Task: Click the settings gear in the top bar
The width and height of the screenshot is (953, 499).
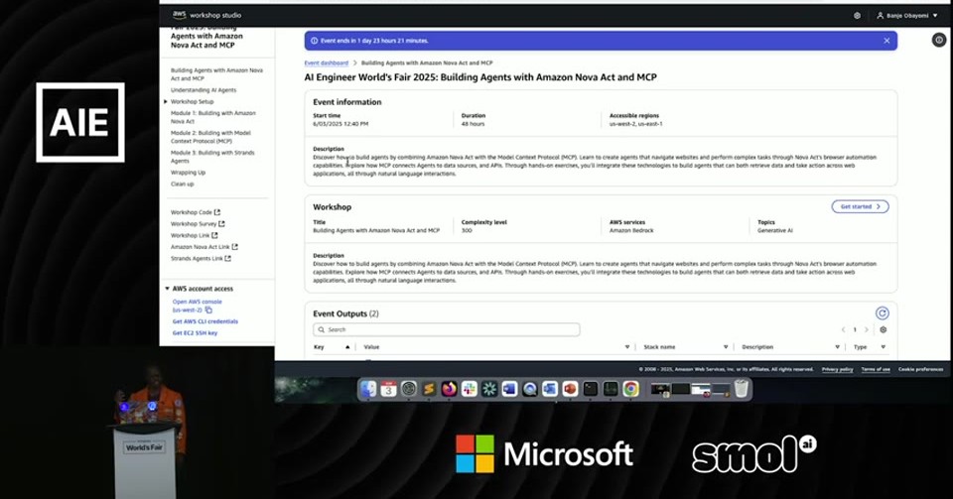Action: click(857, 15)
